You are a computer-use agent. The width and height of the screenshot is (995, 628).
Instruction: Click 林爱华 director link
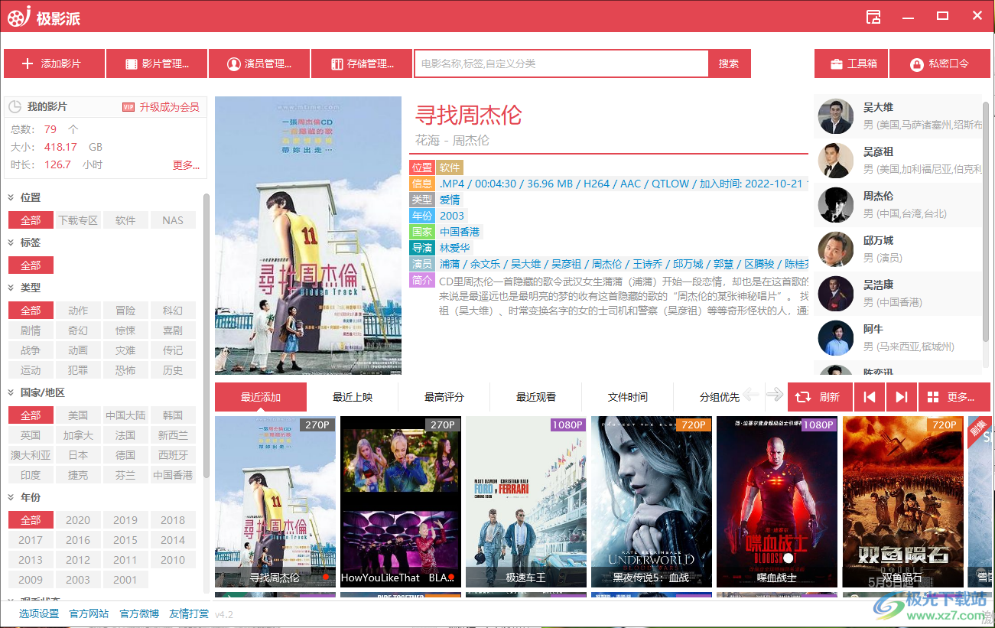pyautogui.click(x=455, y=248)
